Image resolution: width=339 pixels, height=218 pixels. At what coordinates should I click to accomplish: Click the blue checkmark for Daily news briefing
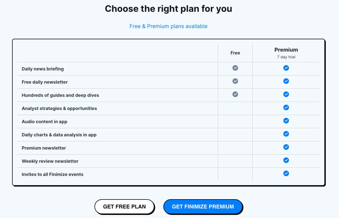click(286, 68)
